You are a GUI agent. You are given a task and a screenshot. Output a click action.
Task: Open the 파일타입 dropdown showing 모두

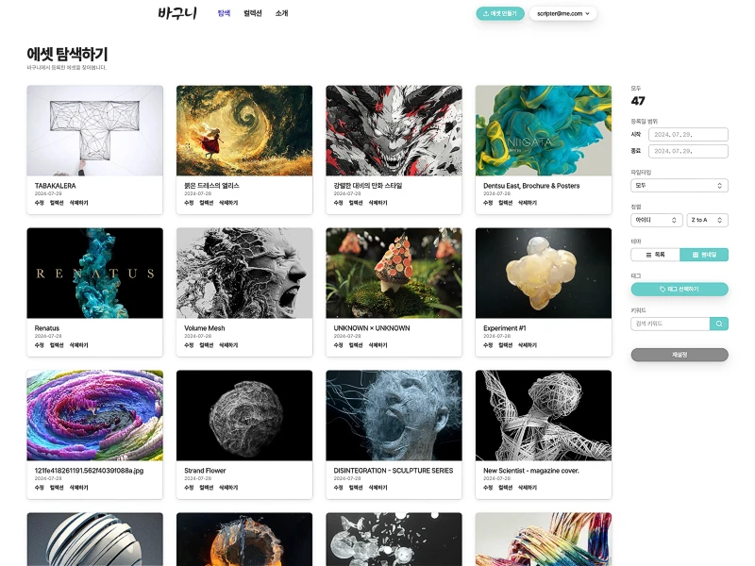coord(679,185)
